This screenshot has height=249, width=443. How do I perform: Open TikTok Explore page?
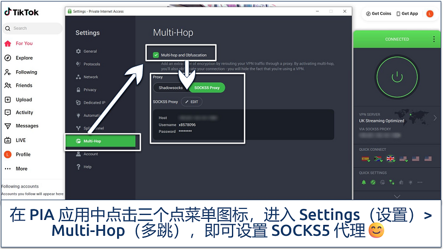pyautogui.click(x=19, y=58)
